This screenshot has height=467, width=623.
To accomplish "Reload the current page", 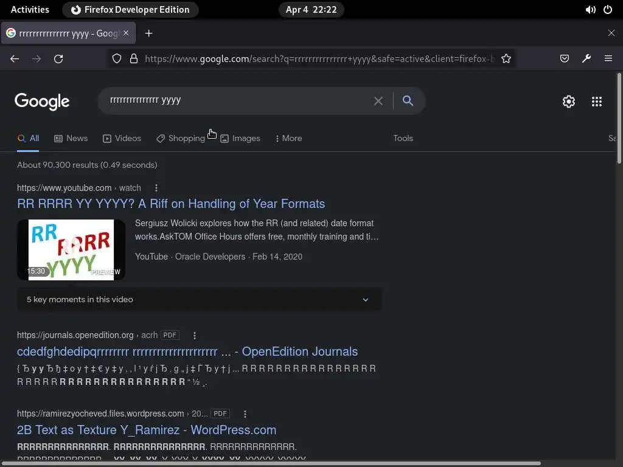I will point(58,59).
